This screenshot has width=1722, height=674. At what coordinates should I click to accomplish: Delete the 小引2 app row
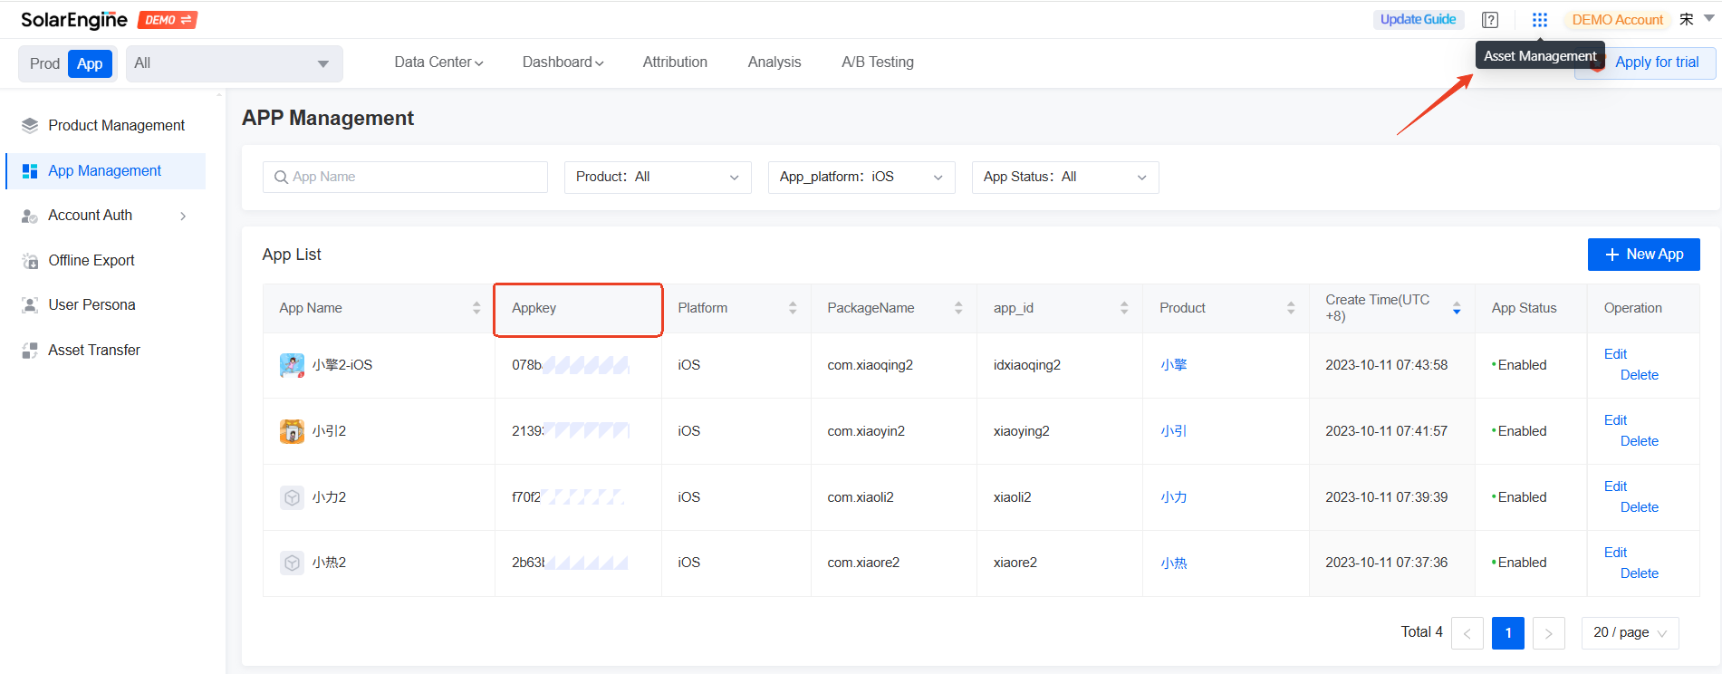point(1639,441)
